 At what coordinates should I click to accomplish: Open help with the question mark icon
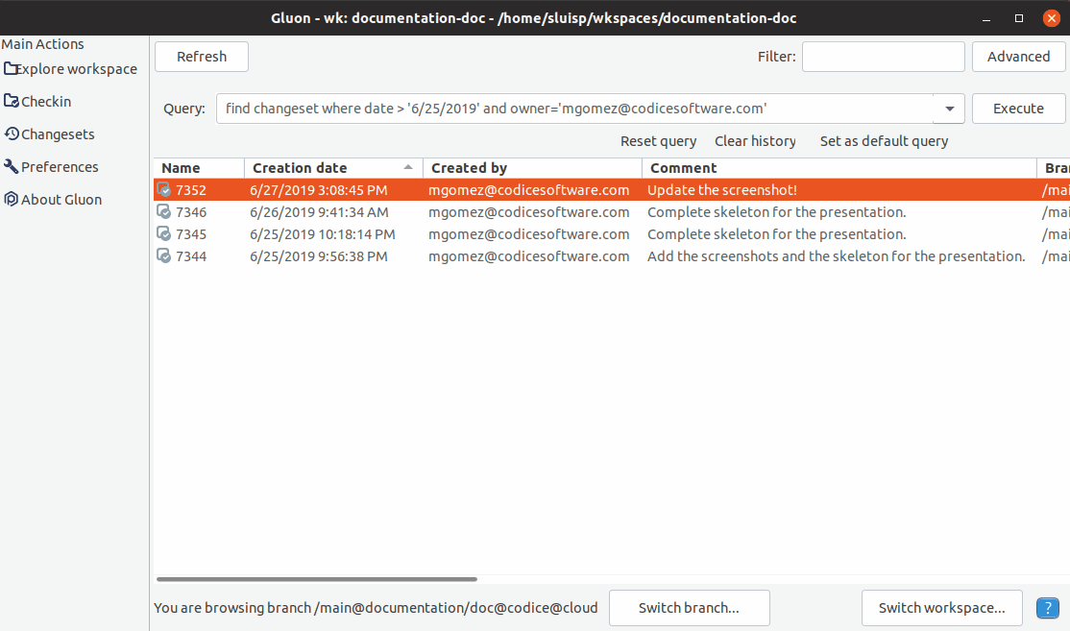pos(1047,608)
